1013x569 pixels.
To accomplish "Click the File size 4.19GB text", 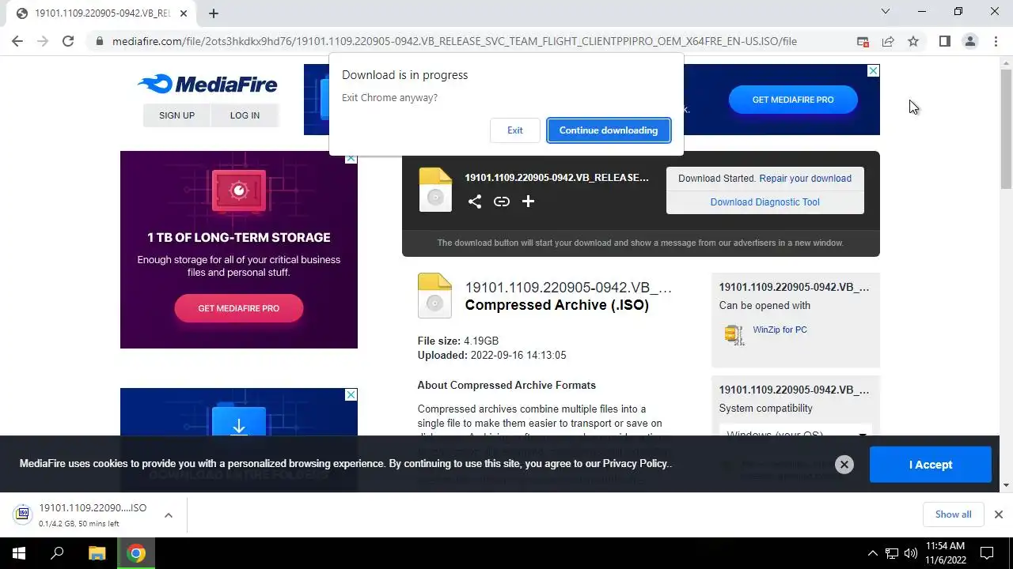I will pyautogui.click(x=458, y=341).
